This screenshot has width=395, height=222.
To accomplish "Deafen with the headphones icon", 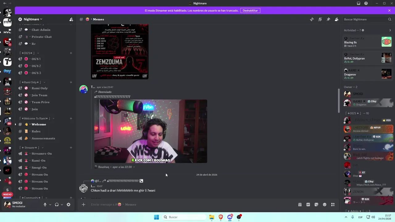I will pyautogui.click(x=57, y=204).
